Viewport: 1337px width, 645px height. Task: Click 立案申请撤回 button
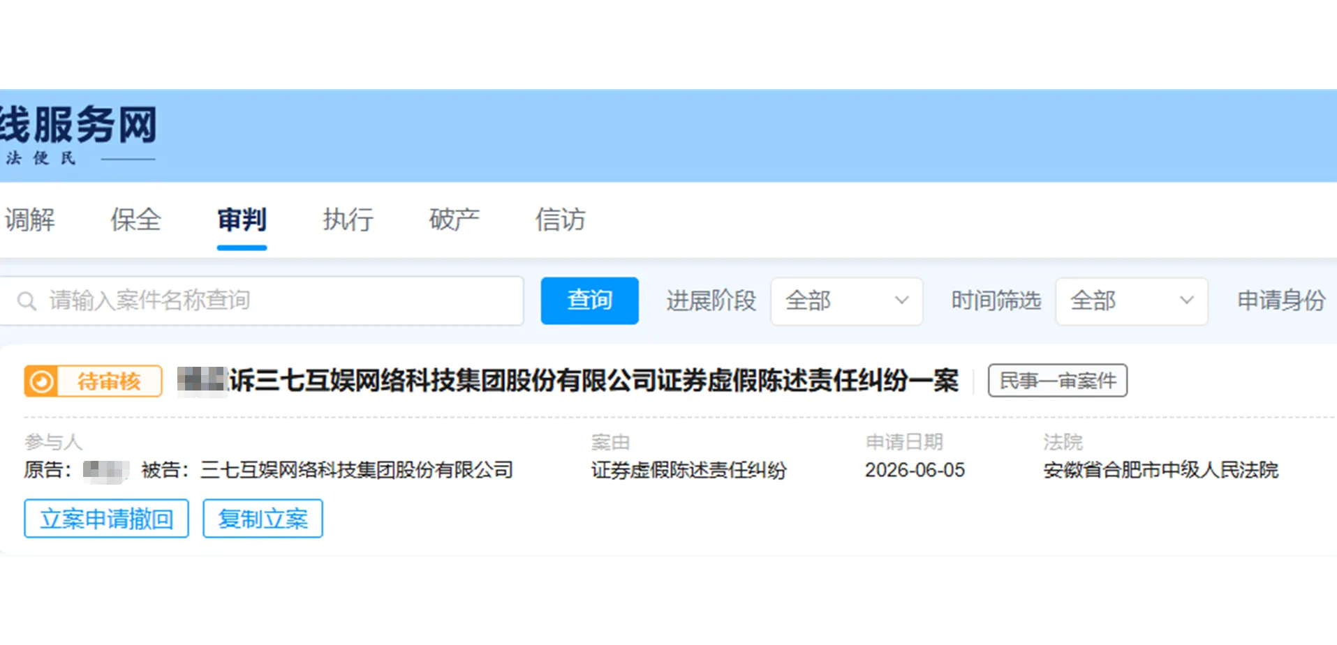coord(106,518)
